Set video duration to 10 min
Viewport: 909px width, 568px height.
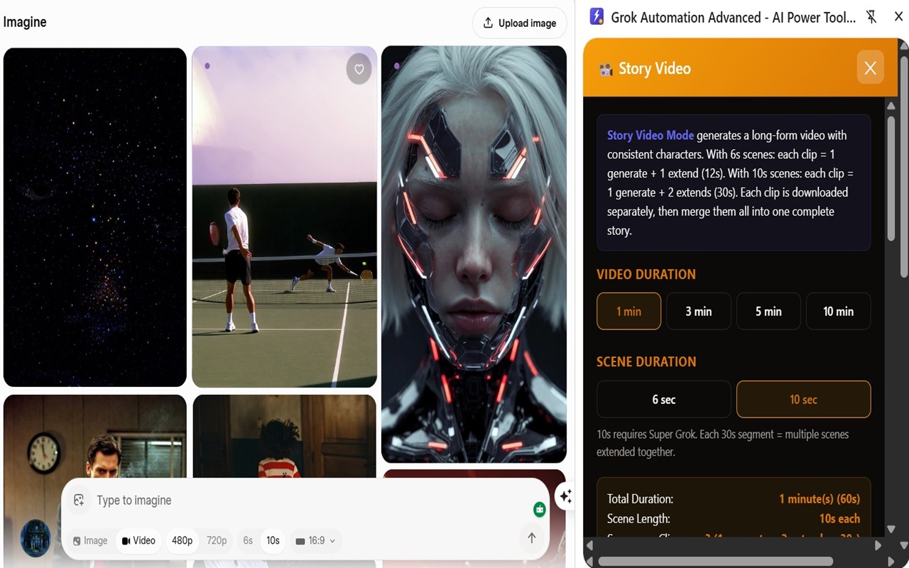(x=838, y=311)
